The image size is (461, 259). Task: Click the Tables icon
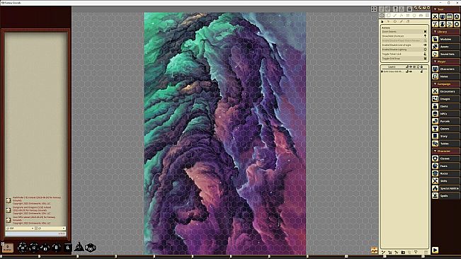(435, 144)
